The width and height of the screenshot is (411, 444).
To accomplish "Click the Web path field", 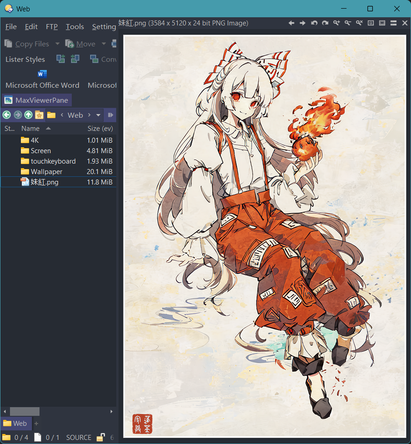I will click(75, 115).
